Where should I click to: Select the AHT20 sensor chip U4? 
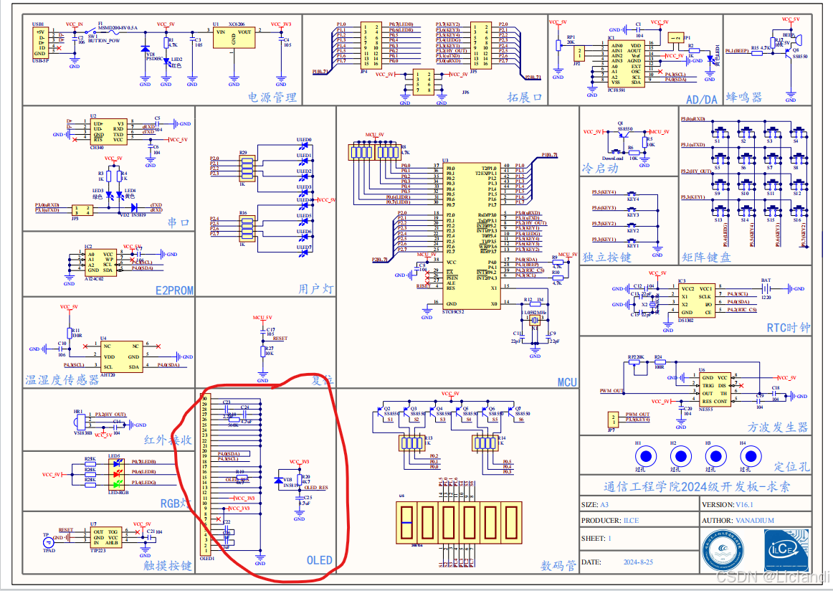click(x=121, y=356)
